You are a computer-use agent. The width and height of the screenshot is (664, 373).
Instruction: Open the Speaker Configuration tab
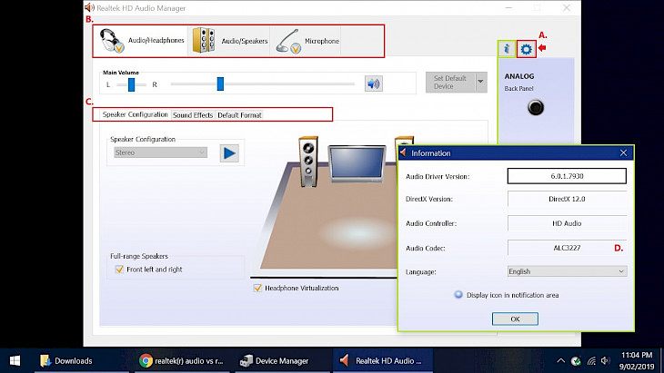click(x=136, y=114)
